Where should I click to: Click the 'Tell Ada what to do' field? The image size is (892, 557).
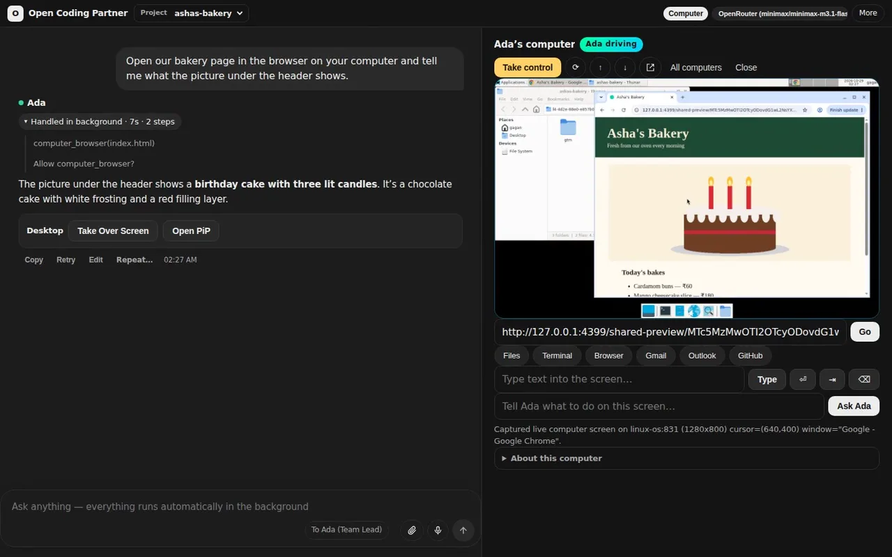click(x=659, y=407)
